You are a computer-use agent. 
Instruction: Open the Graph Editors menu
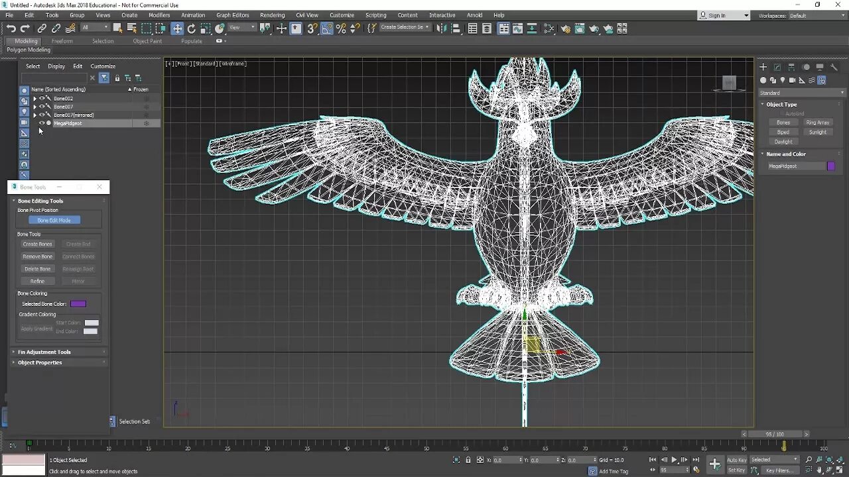coord(232,15)
